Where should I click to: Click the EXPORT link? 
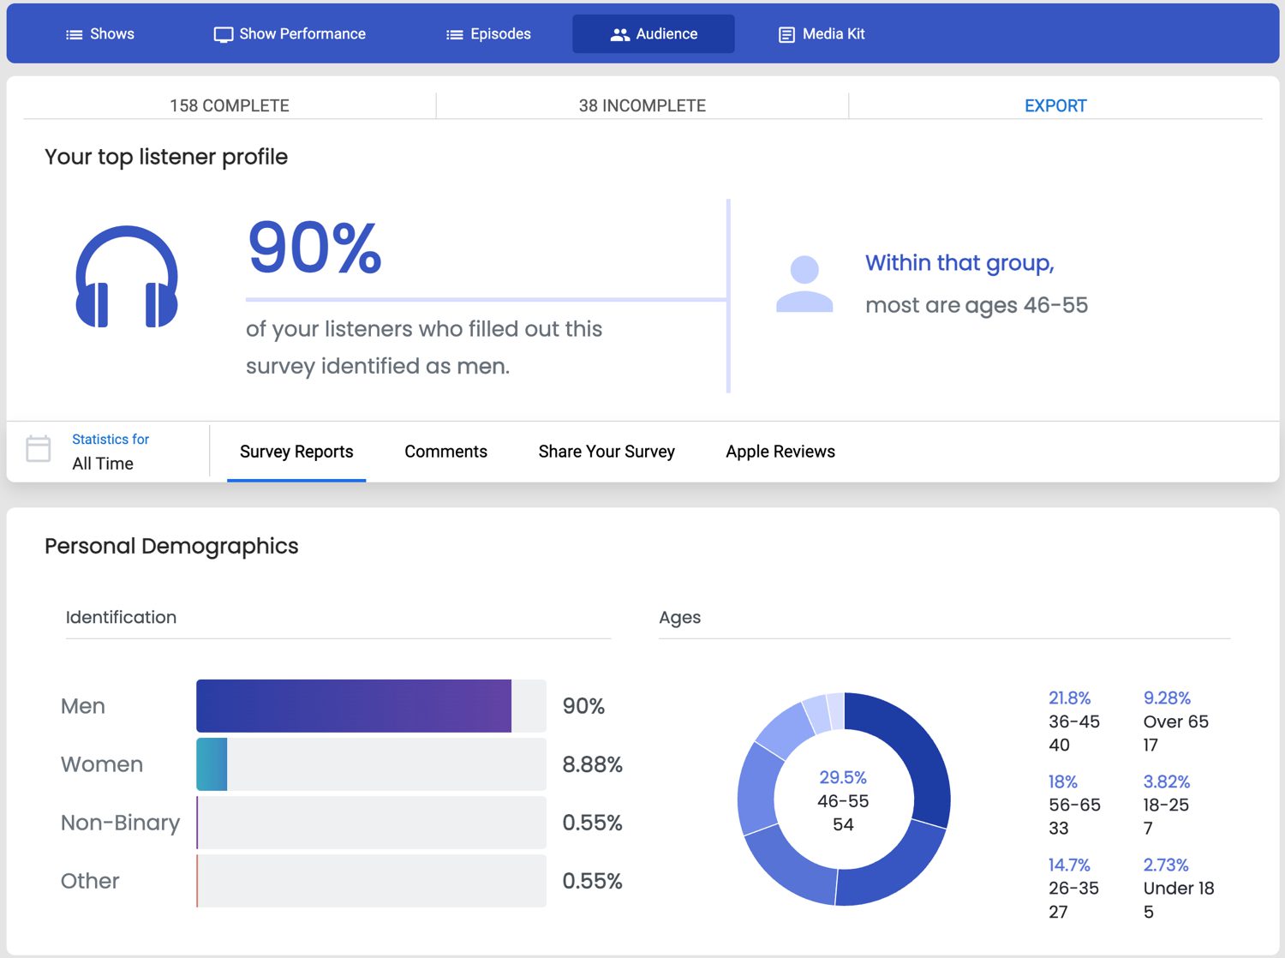tap(1055, 105)
